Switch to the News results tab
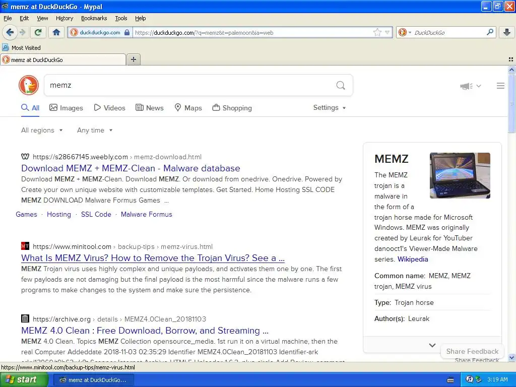The image size is (516, 387). click(x=150, y=108)
